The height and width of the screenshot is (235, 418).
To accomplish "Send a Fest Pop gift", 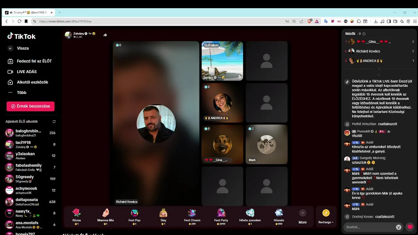I will 134,217.
